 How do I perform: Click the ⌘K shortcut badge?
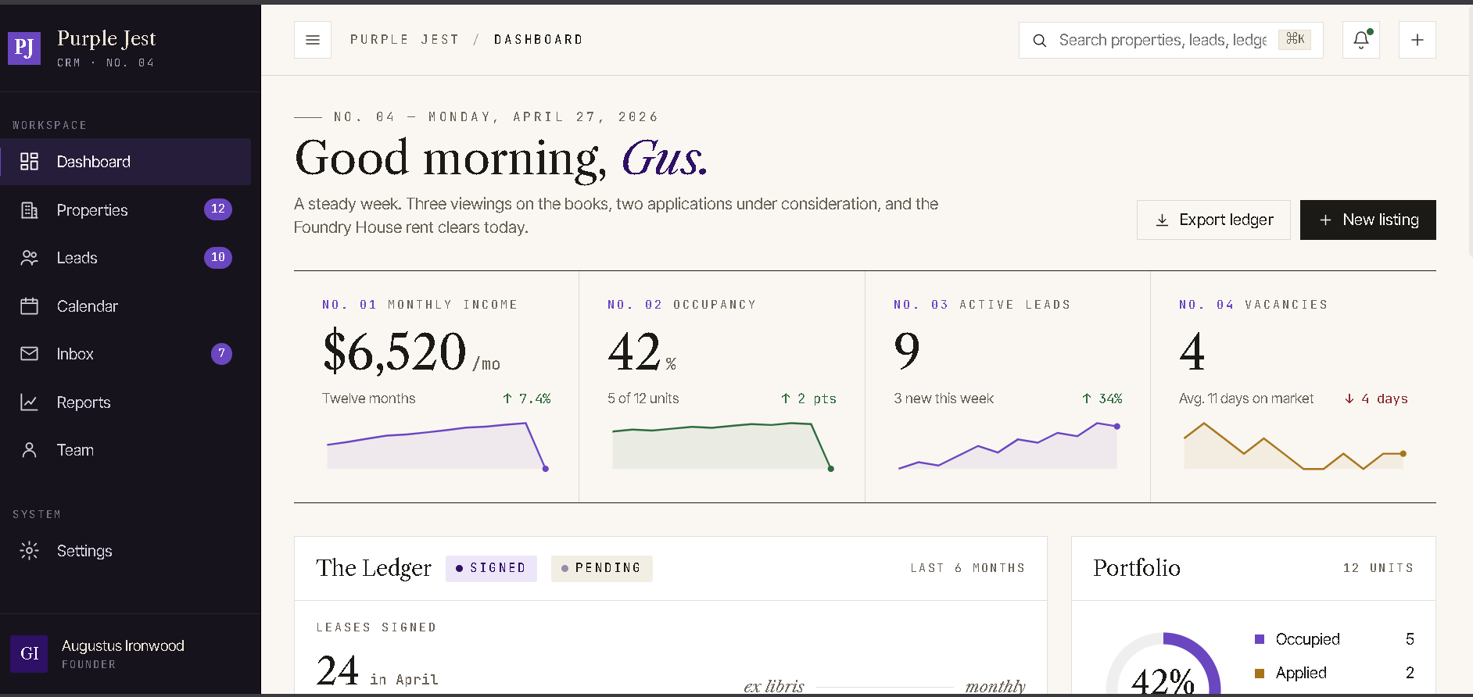pos(1295,39)
